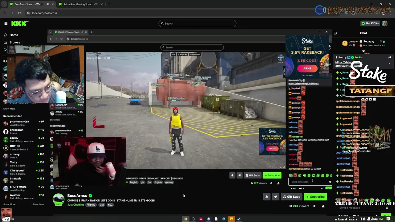Image resolution: width=395 pixels, height=222 pixels.
Task: Enable notifications bell for BossArnss
Action: (x=267, y=197)
